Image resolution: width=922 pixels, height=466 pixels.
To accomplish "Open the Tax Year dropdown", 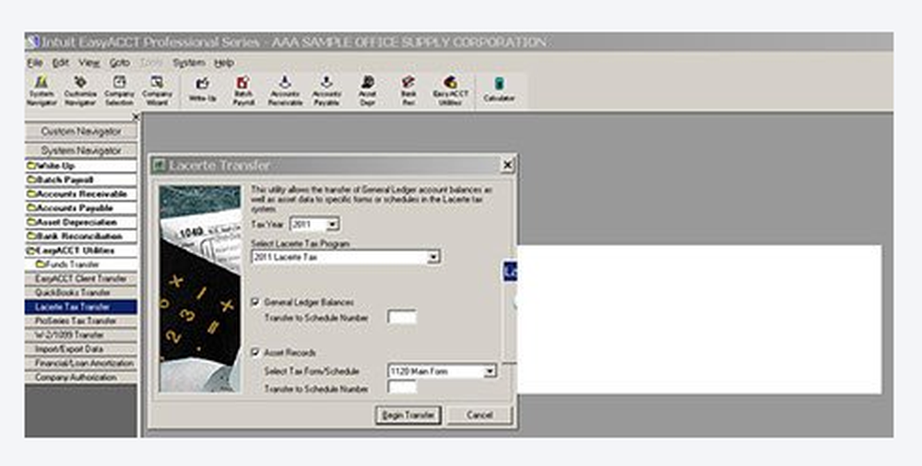I will [332, 225].
